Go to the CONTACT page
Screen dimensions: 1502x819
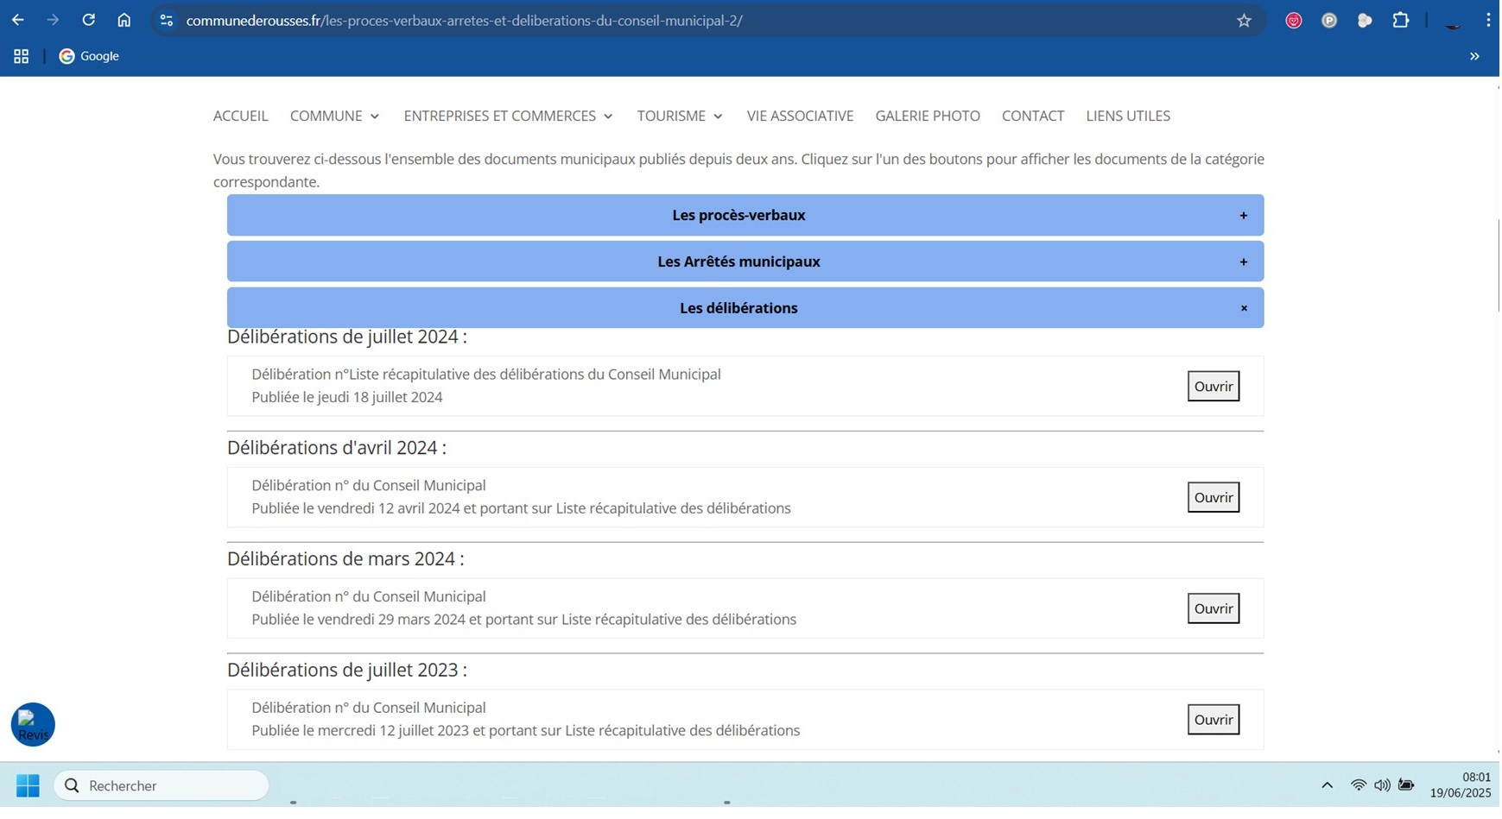click(1032, 116)
